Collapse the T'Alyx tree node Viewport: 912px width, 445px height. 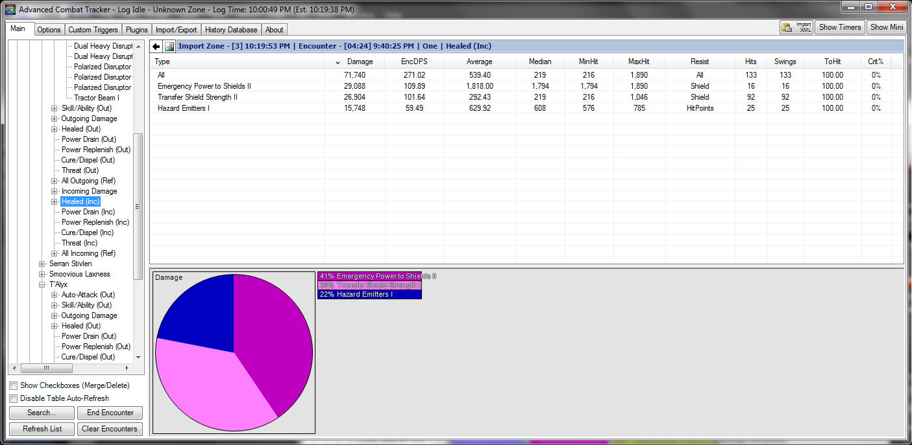[42, 284]
